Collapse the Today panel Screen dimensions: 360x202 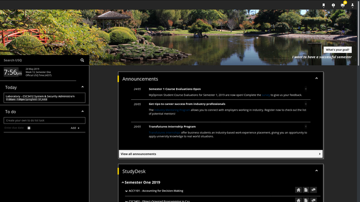tap(83, 87)
